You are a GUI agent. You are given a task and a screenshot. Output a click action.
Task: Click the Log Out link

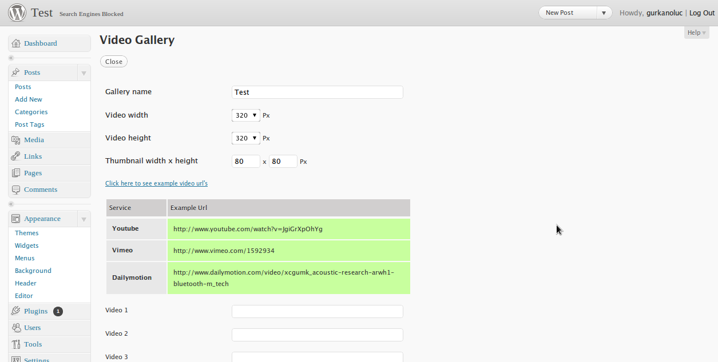click(x=702, y=13)
